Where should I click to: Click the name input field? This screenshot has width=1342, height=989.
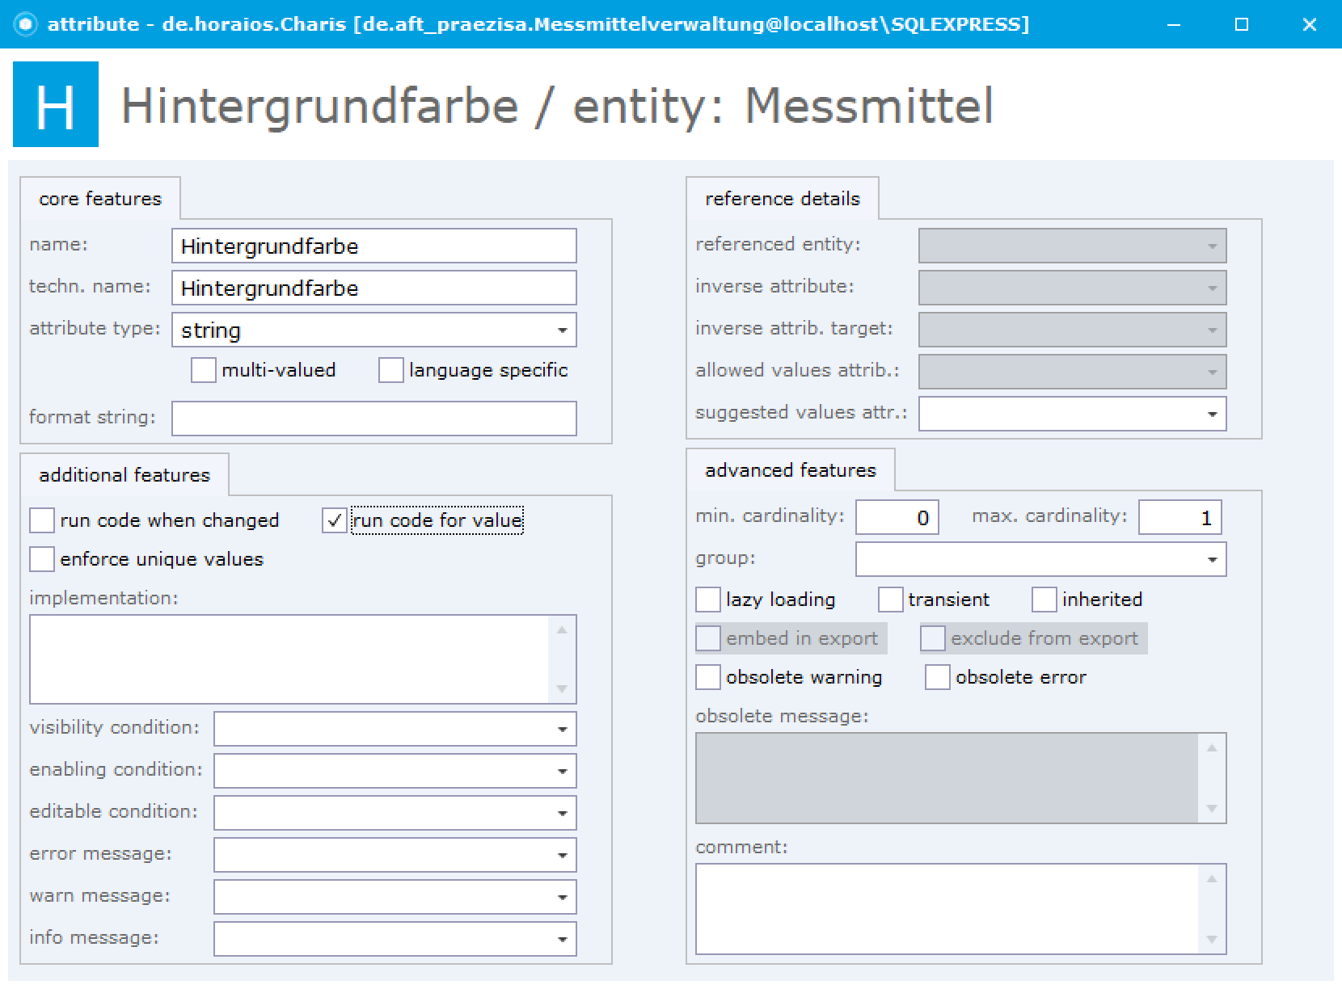tap(374, 246)
